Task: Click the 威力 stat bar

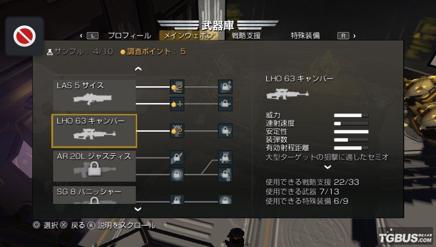Action: click(351, 115)
